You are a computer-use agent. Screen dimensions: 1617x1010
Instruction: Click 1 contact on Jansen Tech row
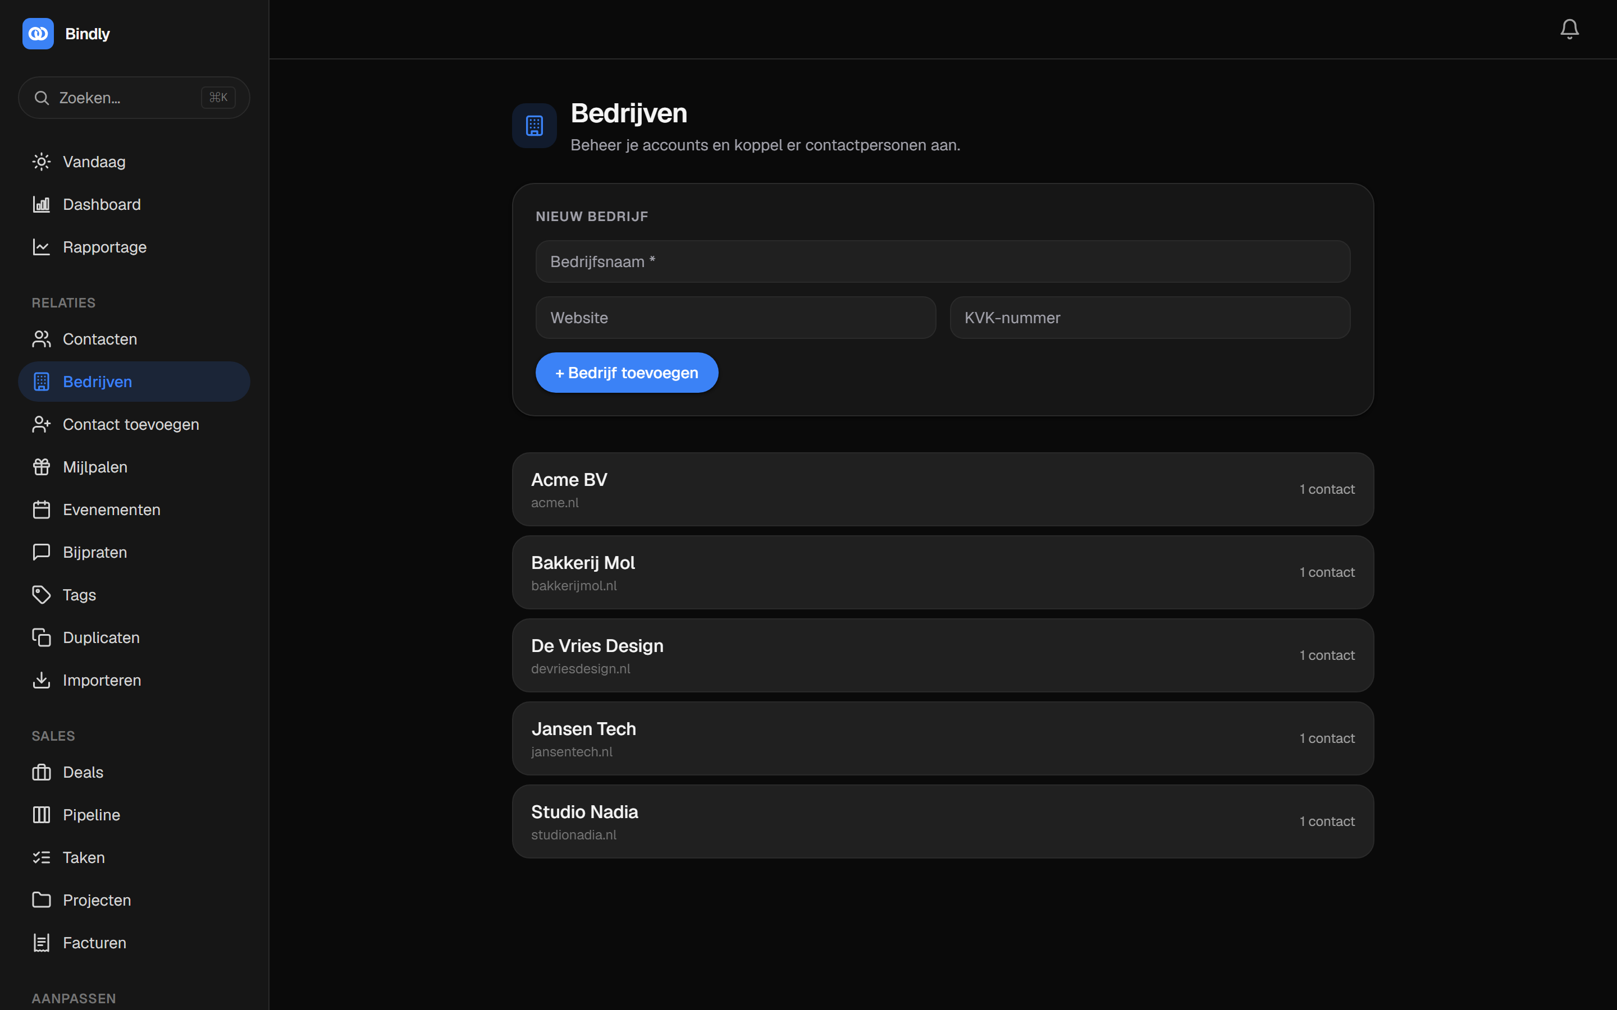click(1327, 738)
